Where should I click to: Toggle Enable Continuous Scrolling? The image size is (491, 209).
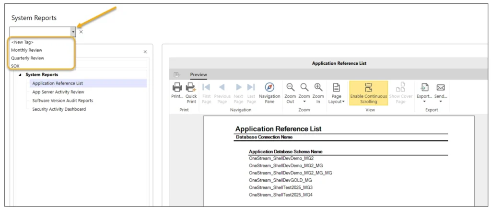coord(368,92)
